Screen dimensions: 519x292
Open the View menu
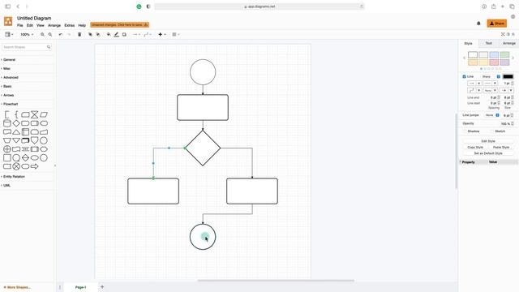click(41, 25)
